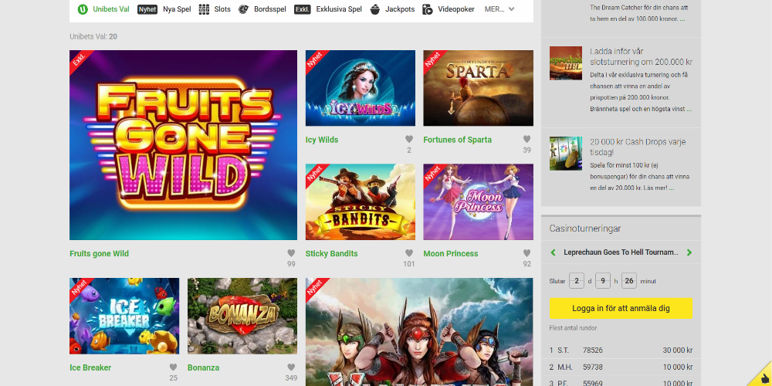Screen dimensions: 772x386
Task: Favorite Fruits gone Wild with heart icon
Action: point(291,253)
